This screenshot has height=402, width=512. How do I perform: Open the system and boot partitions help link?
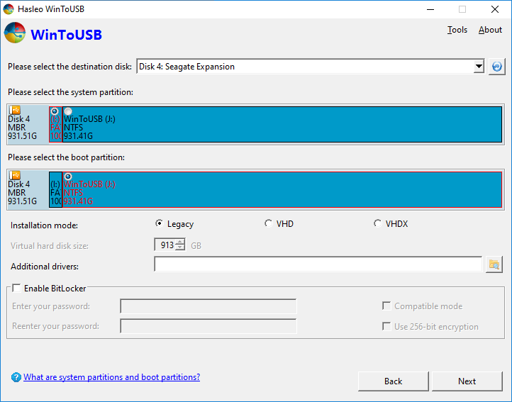click(111, 377)
